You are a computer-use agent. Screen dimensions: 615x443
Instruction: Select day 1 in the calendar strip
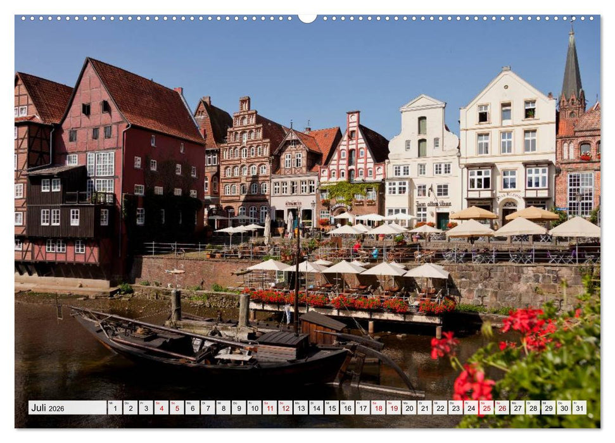point(115,408)
